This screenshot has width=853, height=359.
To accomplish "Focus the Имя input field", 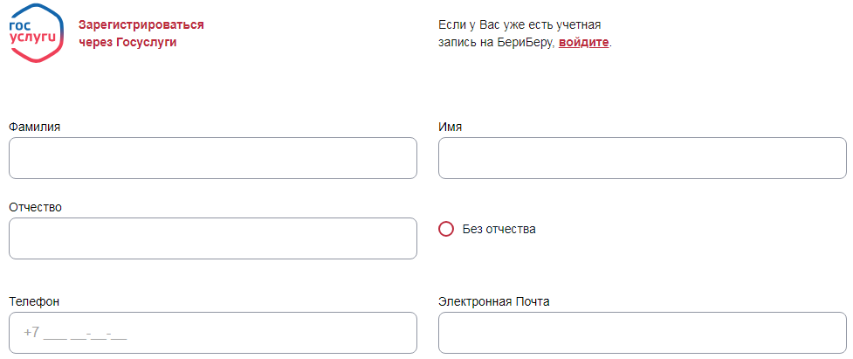I will (643, 158).
